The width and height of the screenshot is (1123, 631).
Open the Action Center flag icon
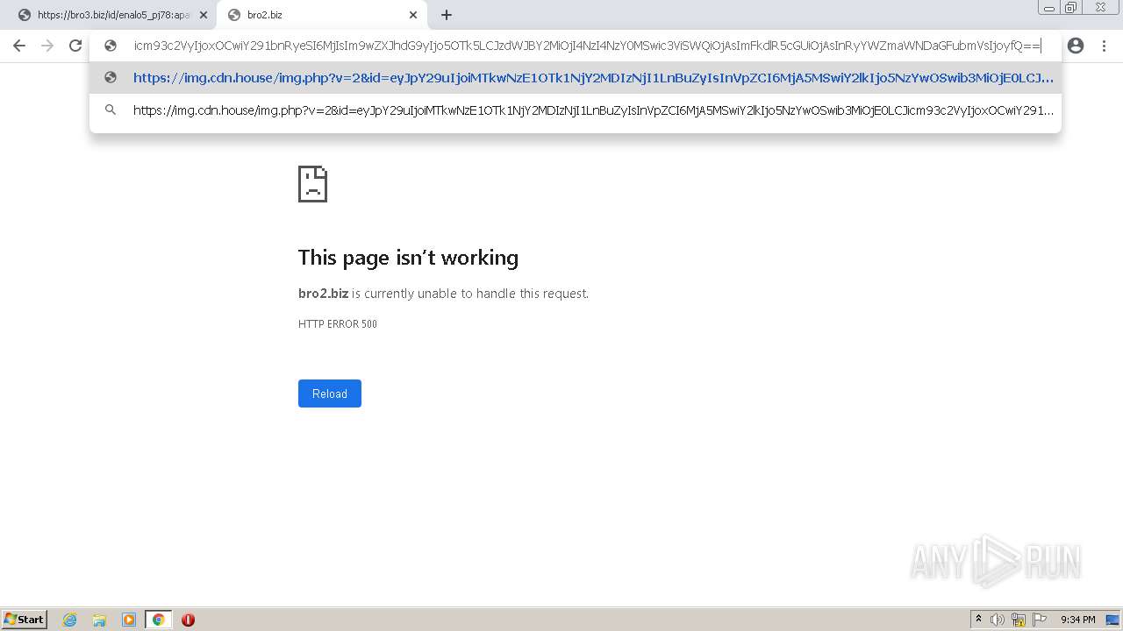tap(1040, 620)
